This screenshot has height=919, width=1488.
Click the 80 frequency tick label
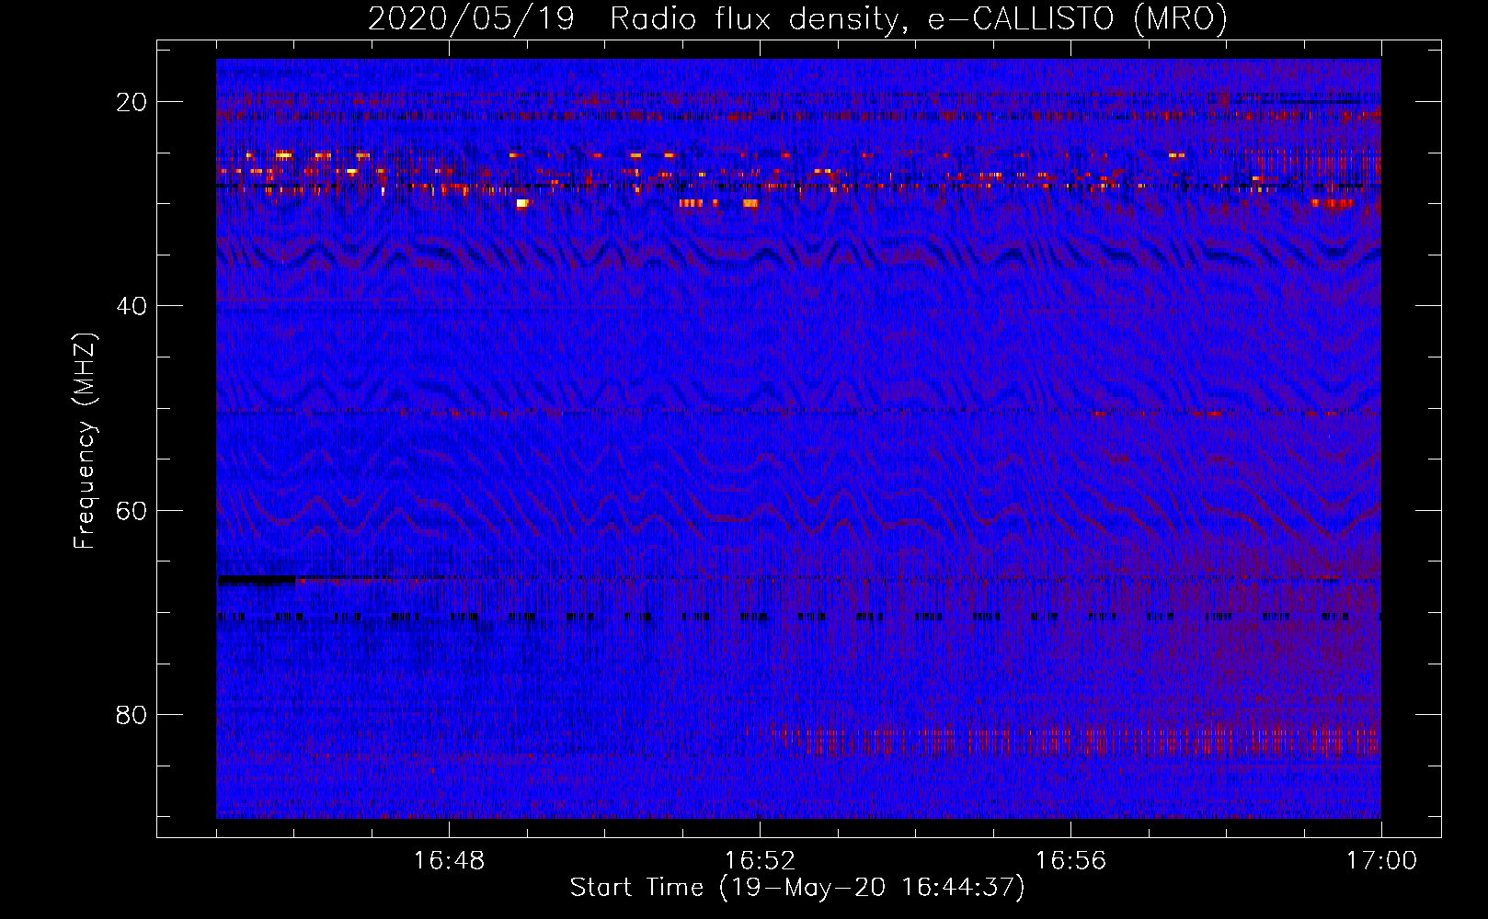[x=132, y=714]
